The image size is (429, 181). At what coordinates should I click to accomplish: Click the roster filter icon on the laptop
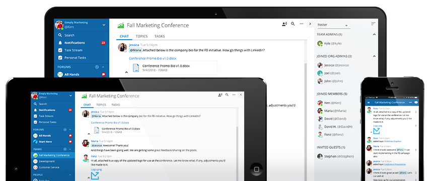[373, 24]
